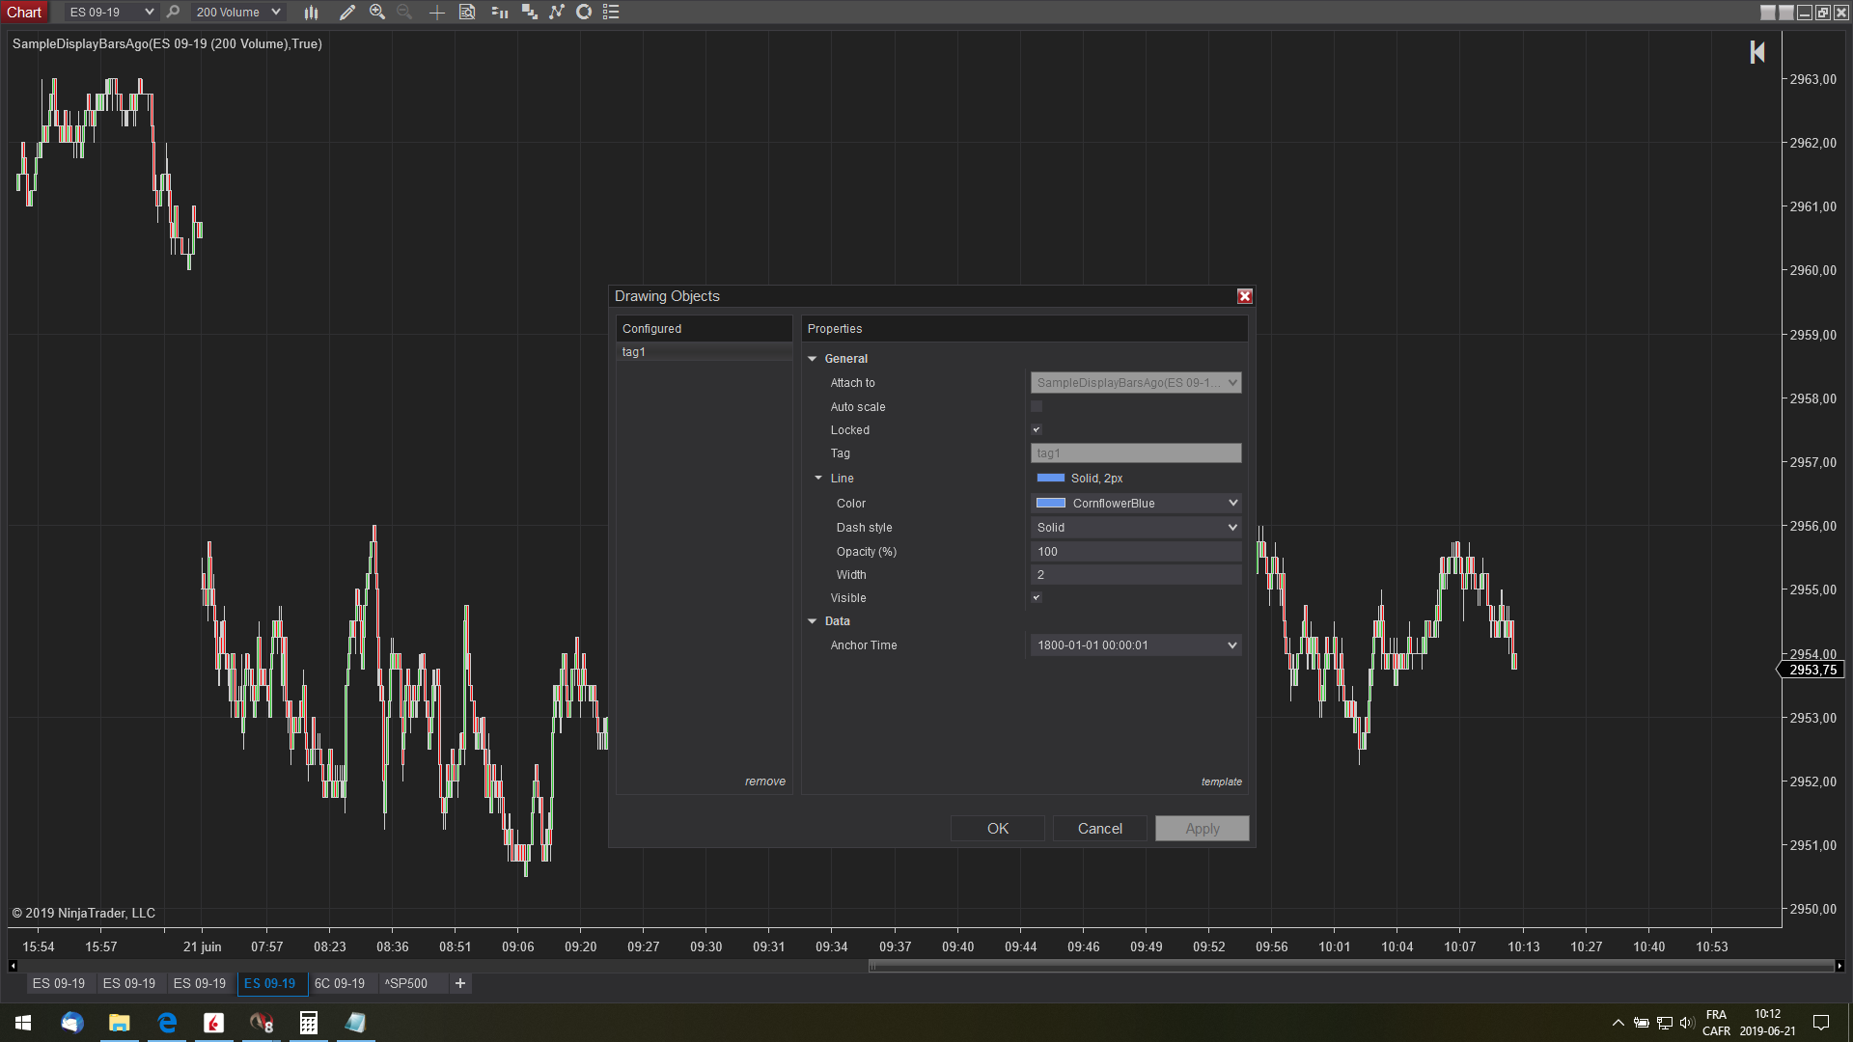Activate the crosshair cursor icon
Screen dimensions: 1853x1042
point(436,13)
